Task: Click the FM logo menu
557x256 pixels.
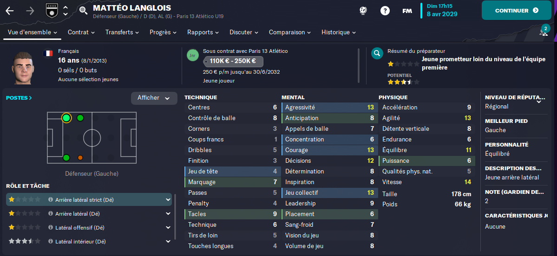Action: click(x=407, y=11)
